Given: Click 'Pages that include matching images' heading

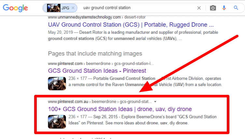Looking at the screenshot, I should click(x=95, y=54).
